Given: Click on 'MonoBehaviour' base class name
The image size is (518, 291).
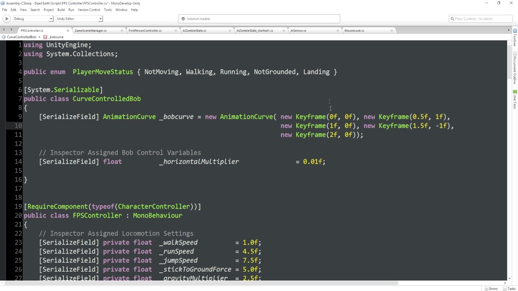Looking at the screenshot, I should click(x=158, y=215).
